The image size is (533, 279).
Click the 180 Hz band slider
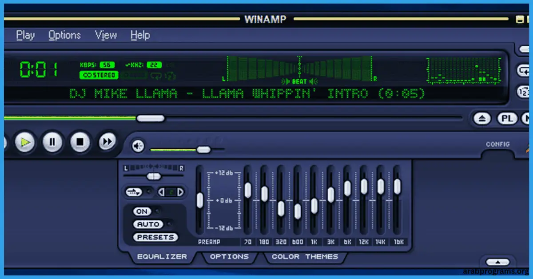[x=264, y=194]
